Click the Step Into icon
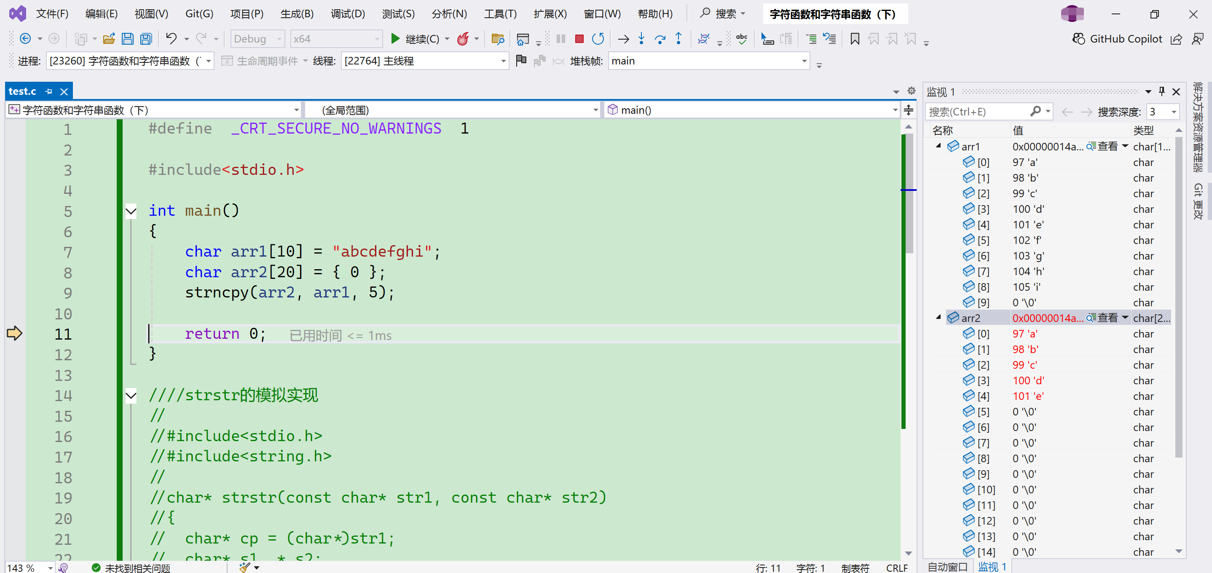This screenshot has height=573, width=1212. (641, 39)
